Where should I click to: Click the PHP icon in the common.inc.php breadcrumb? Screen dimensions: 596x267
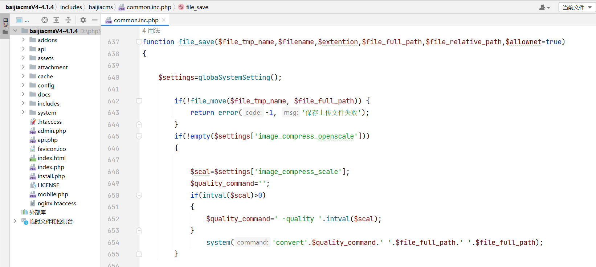tap(122, 7)
